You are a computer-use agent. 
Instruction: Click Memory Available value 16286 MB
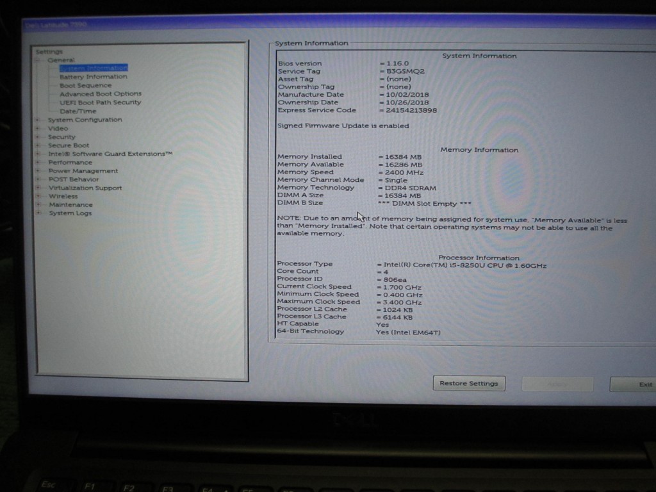pos(403,165)
